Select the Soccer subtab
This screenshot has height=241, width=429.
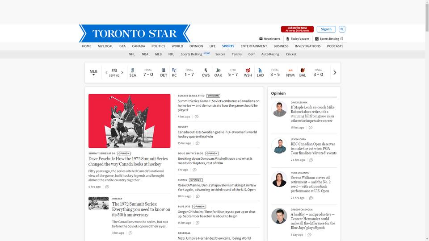(x=220, y=54)
